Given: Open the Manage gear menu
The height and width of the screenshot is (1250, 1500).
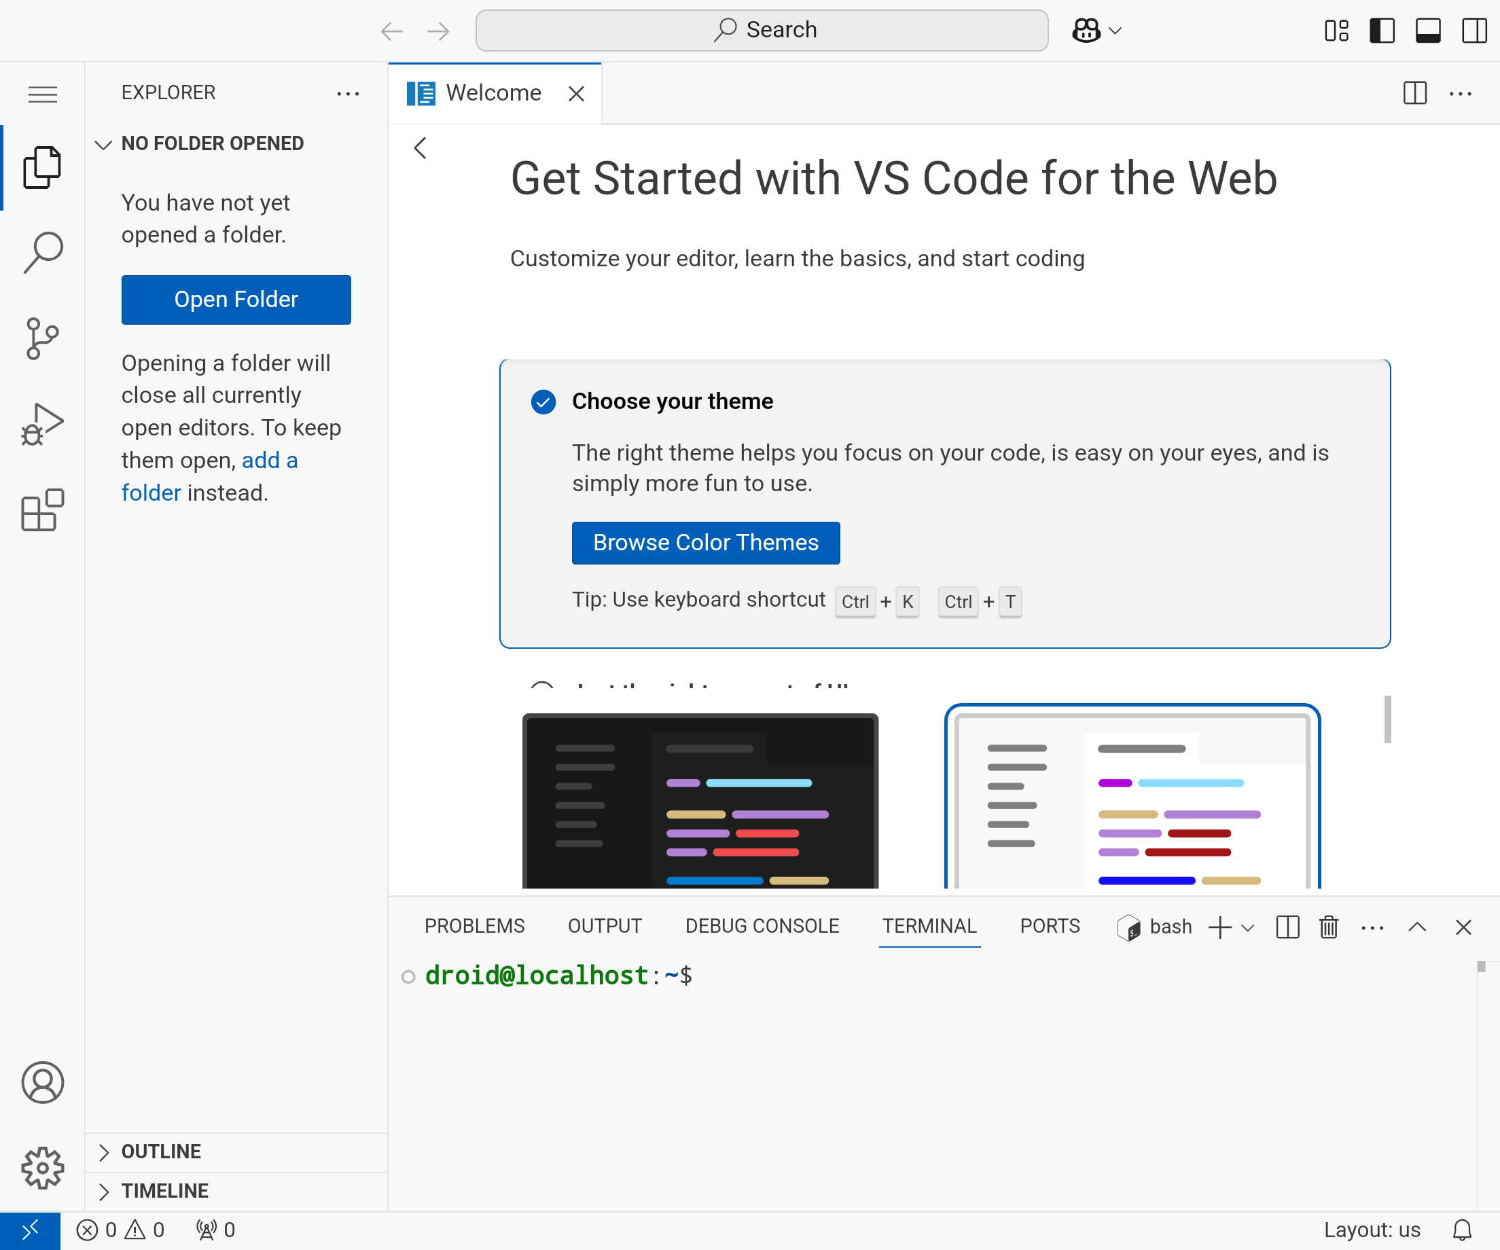Looking at the screenshot, I should pyautogui.click(x=42, y=1168).
